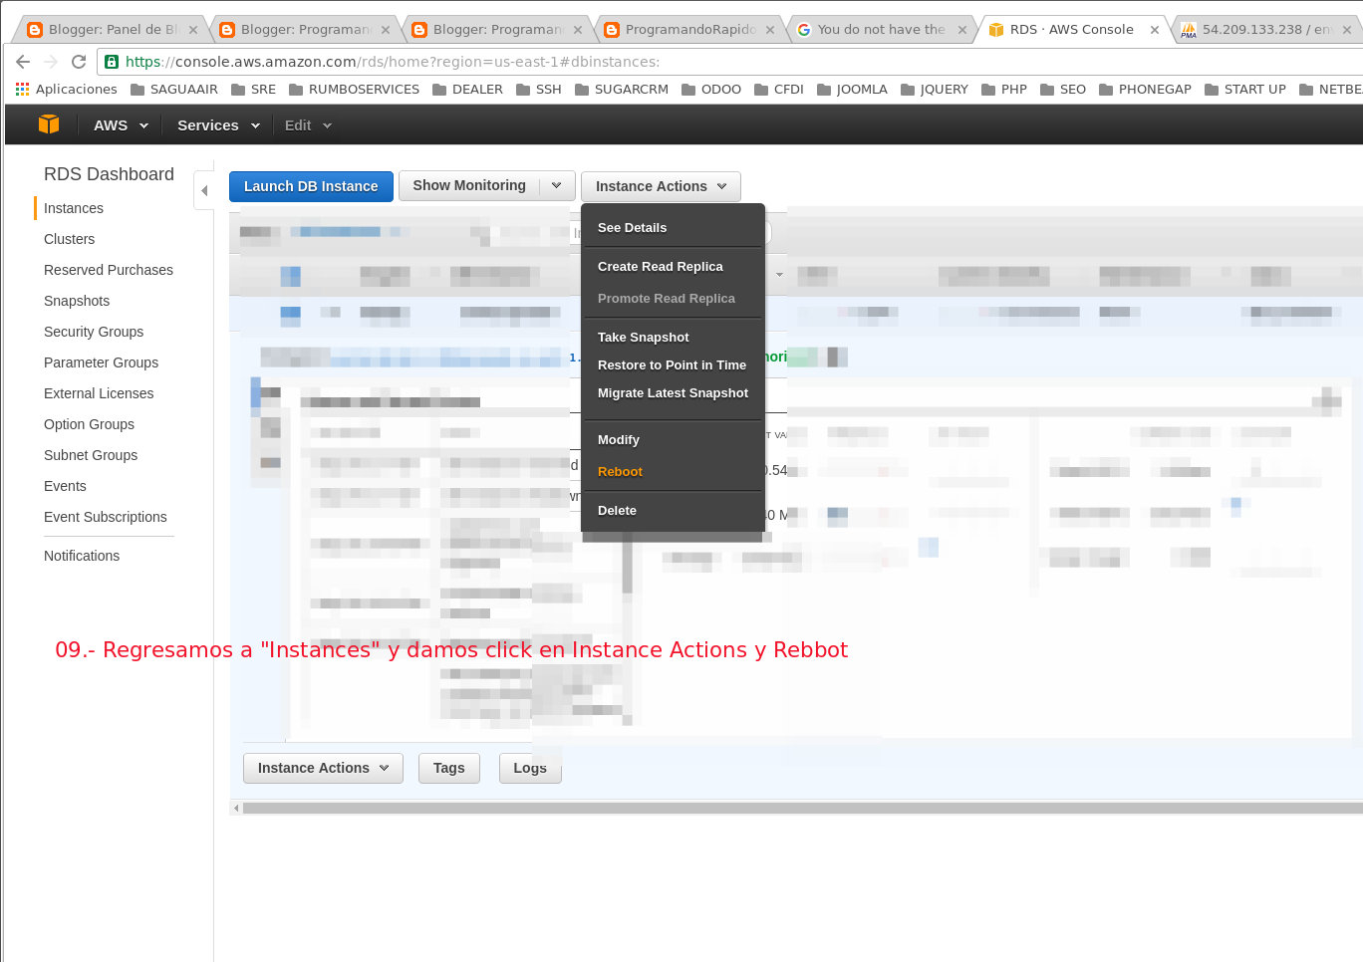Viewport: 1363px width, 962px height.
Task: Open the Aplicaciones apps grid icon
Action: point(22,90)
